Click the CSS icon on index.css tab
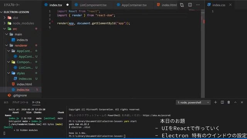247x139 pixels. tap(209, 5)
